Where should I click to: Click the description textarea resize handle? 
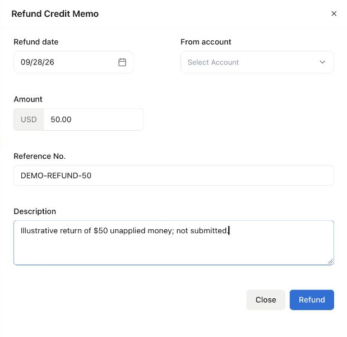[330, 261]
